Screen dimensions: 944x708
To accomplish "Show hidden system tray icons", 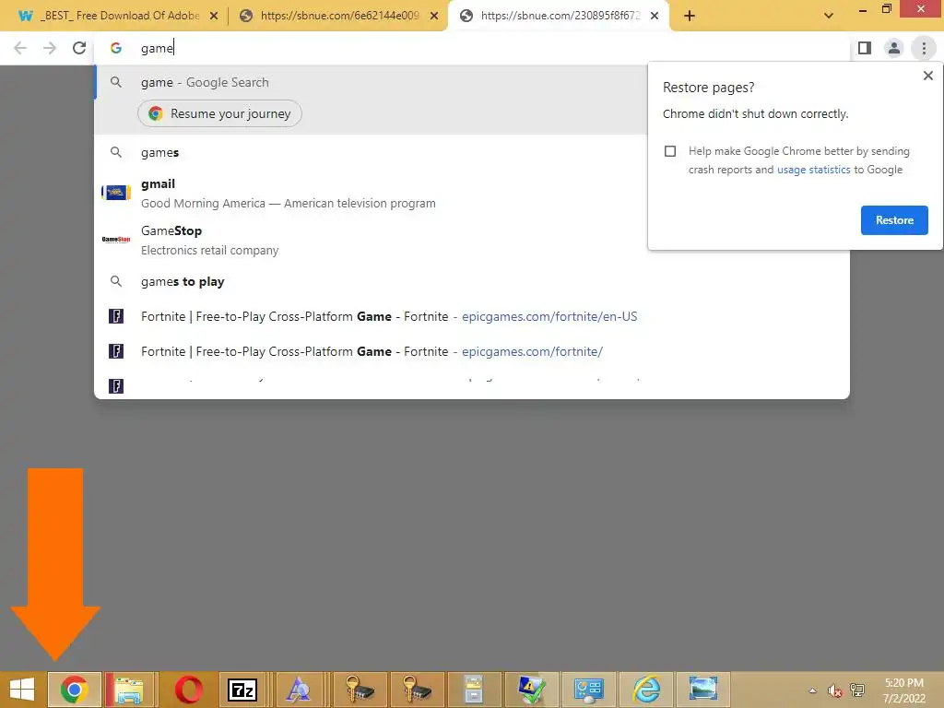I will click(813, 690).
